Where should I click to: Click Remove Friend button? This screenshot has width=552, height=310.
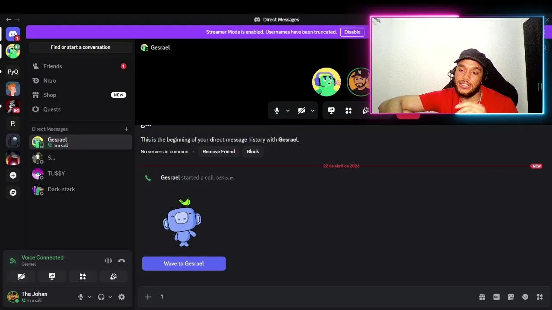pos(219,152)
